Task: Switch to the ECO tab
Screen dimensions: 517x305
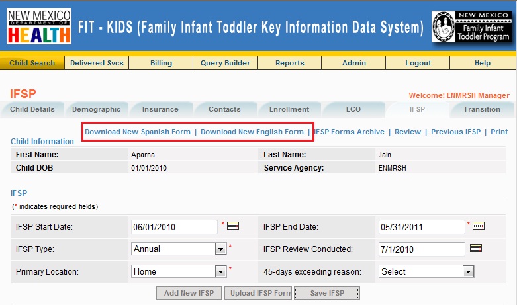Action: (353, 109)
